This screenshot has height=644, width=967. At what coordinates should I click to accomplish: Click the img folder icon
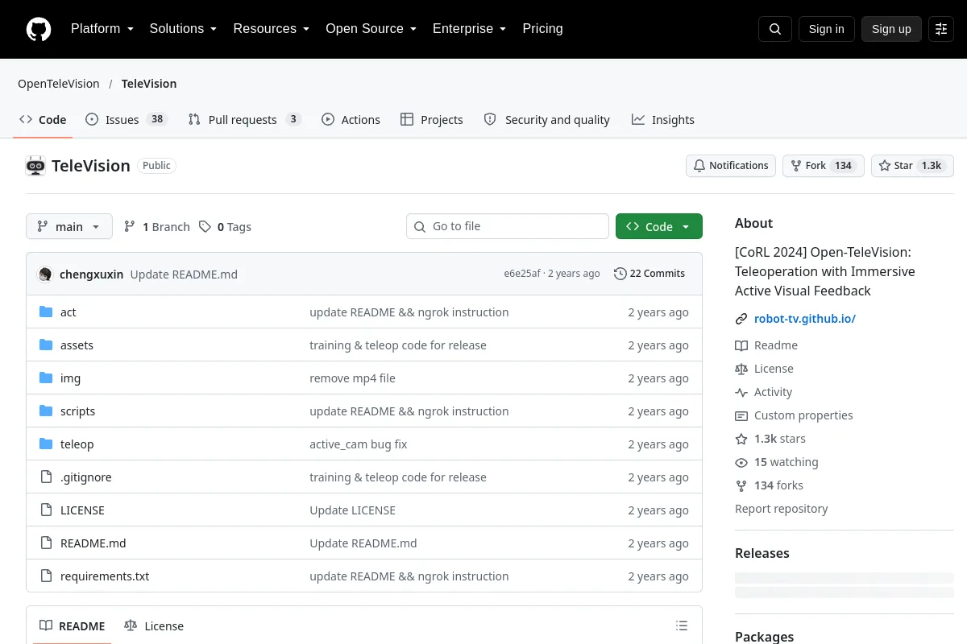46,378
